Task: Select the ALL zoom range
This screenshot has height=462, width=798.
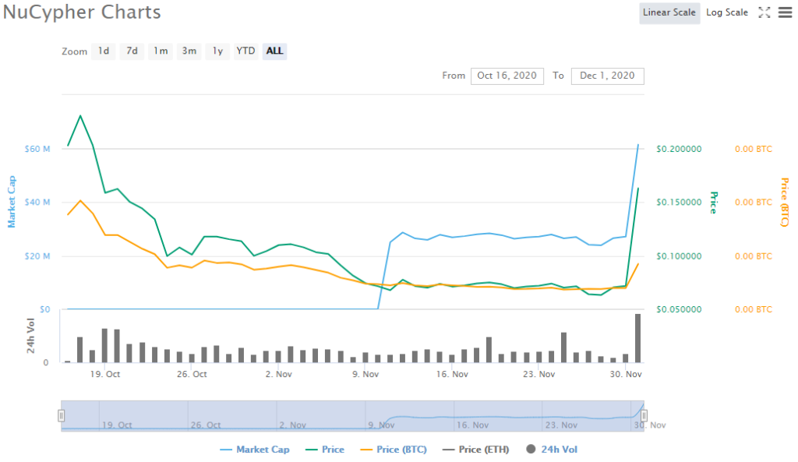Action: click(274, 51)
